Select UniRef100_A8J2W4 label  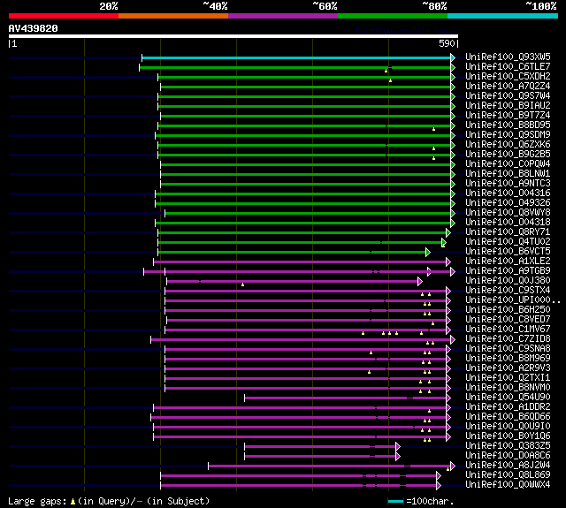click(x=508, y=466)
